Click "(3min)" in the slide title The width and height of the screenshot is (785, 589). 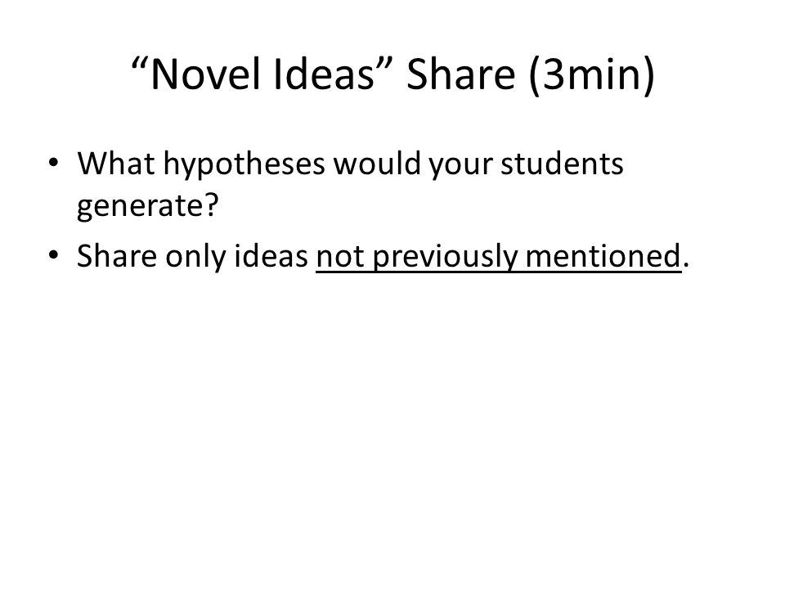(x=592, y=75)
